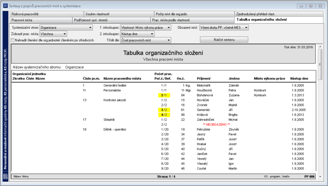Click the Tisk dne: 31.03.2016 text
The image size is (328, 186).
[x=298, y=47]
